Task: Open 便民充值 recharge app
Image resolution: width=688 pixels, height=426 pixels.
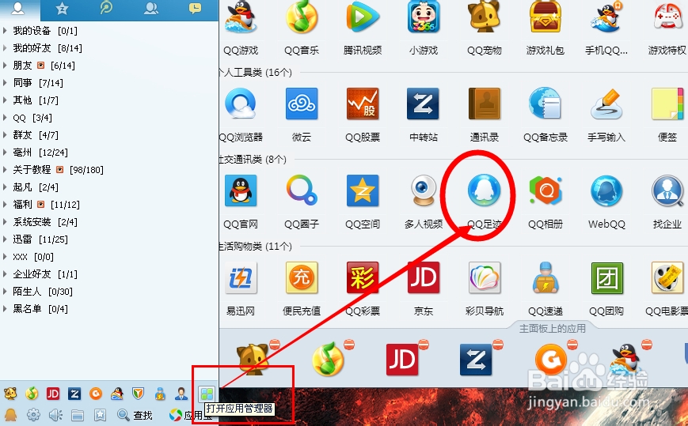Action: coord(302,277)
